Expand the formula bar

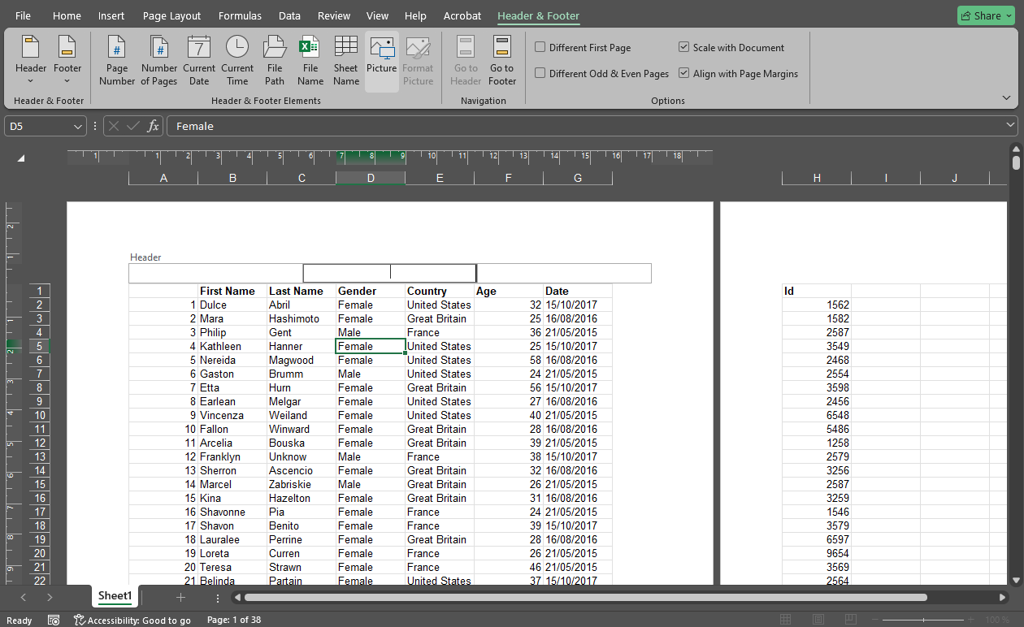[1010, 126]
